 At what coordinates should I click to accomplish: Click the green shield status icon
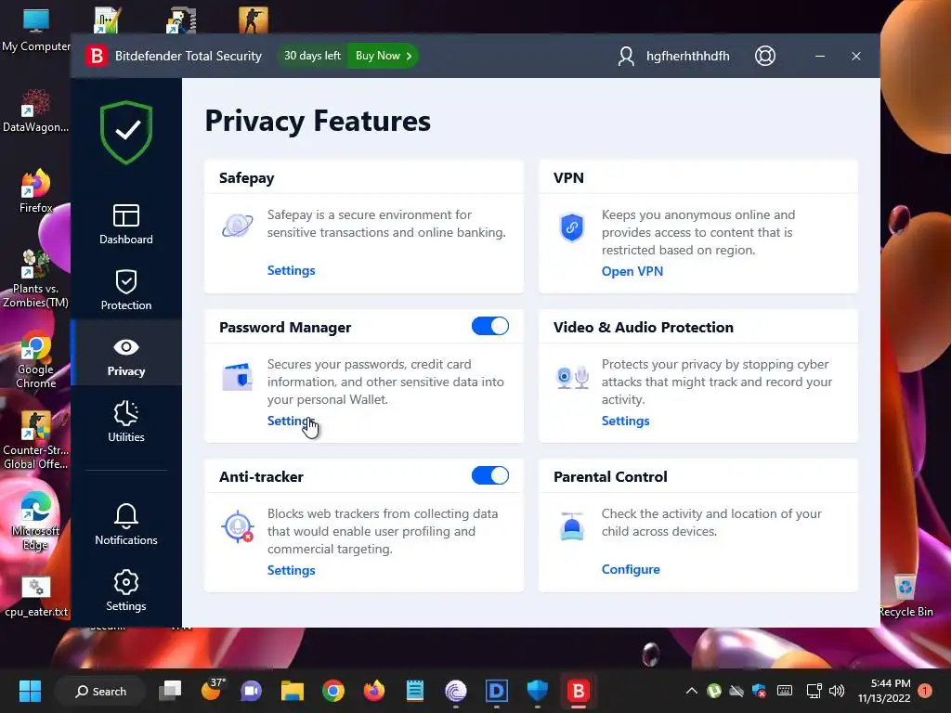(126, 132)
